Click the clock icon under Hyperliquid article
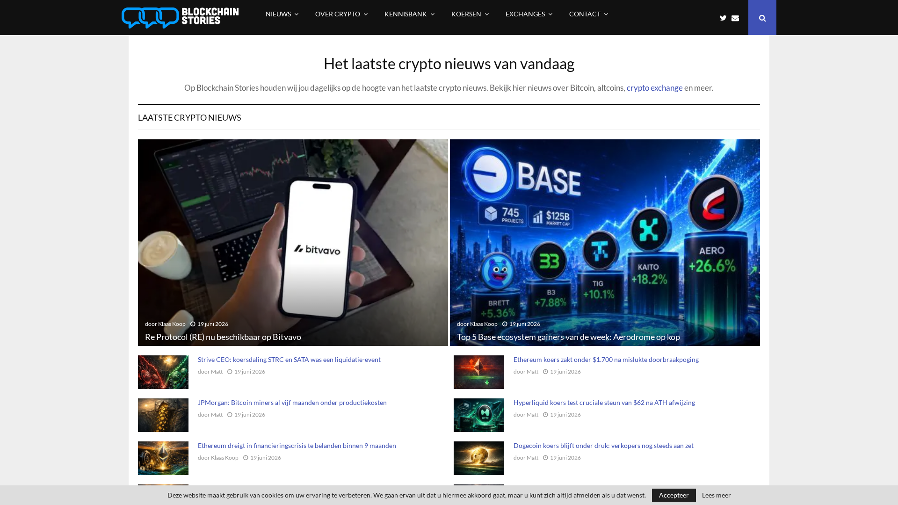 (545, 415)
